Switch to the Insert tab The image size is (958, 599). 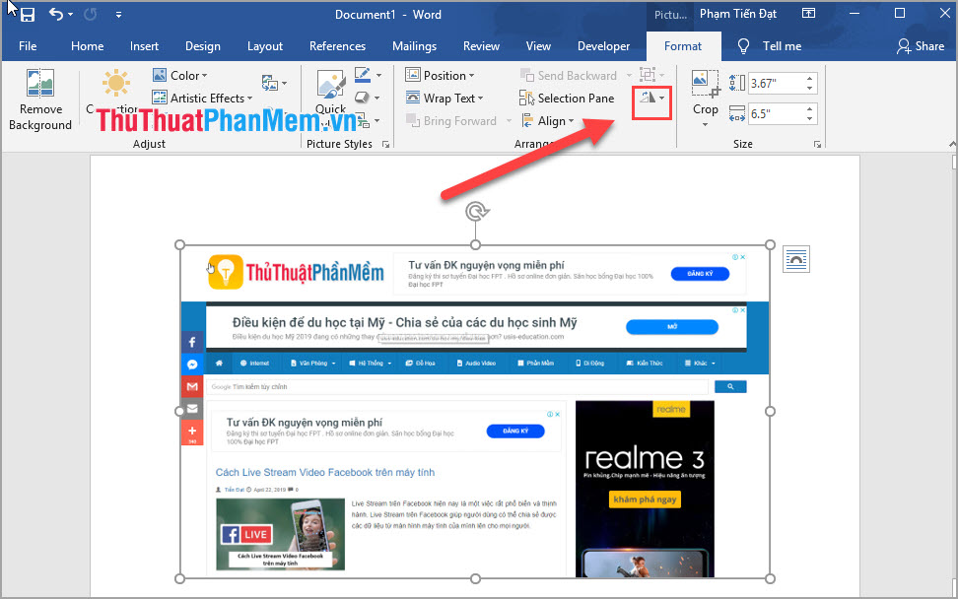[144, 46]
